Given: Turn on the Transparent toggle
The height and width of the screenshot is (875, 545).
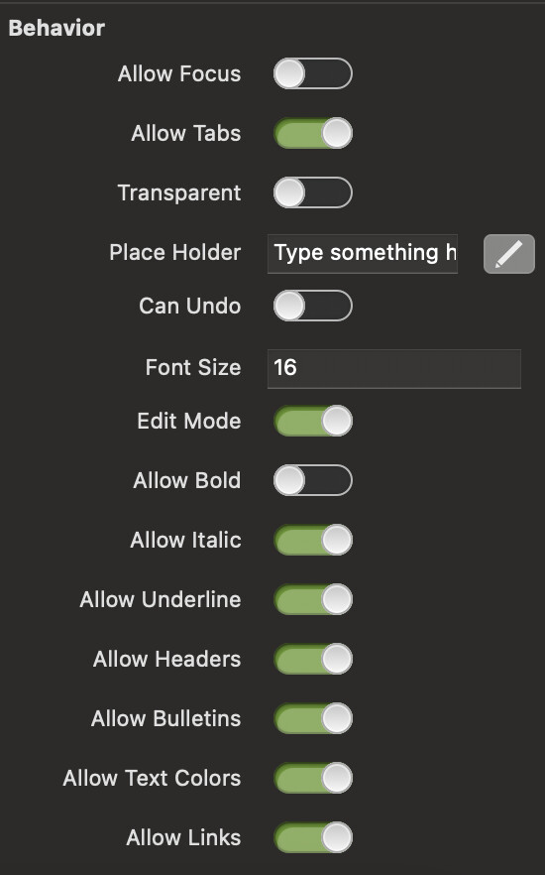Looking at the screenshot, I should pos(312,192).
